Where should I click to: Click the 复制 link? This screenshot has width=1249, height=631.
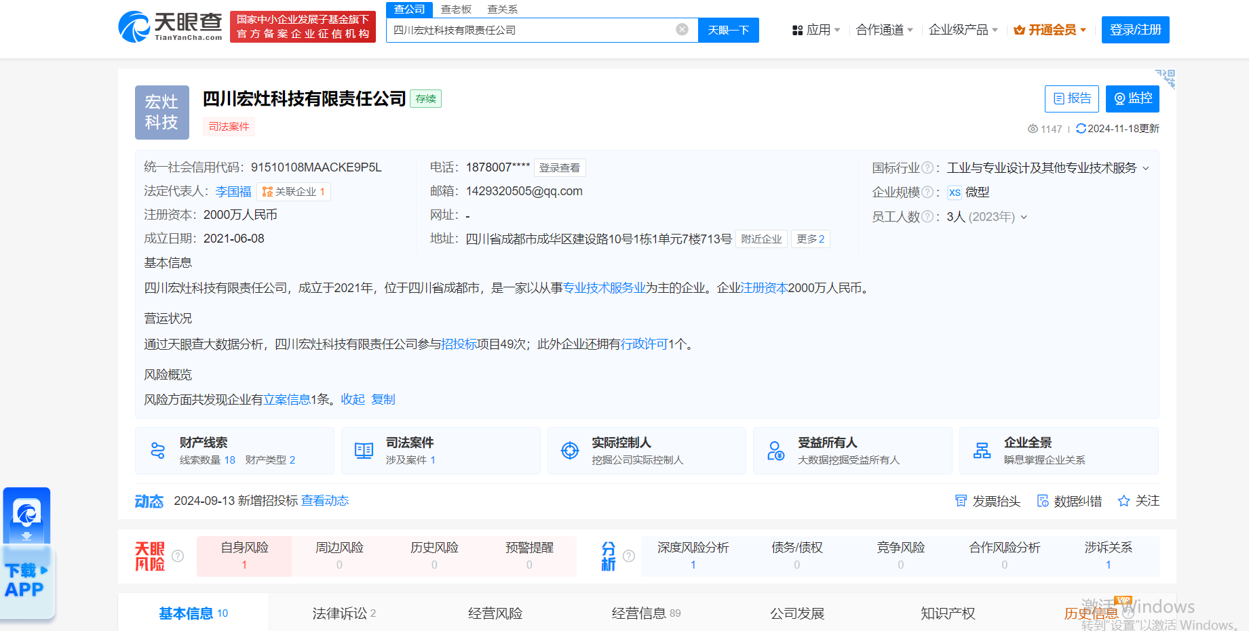tap(383, 399)
